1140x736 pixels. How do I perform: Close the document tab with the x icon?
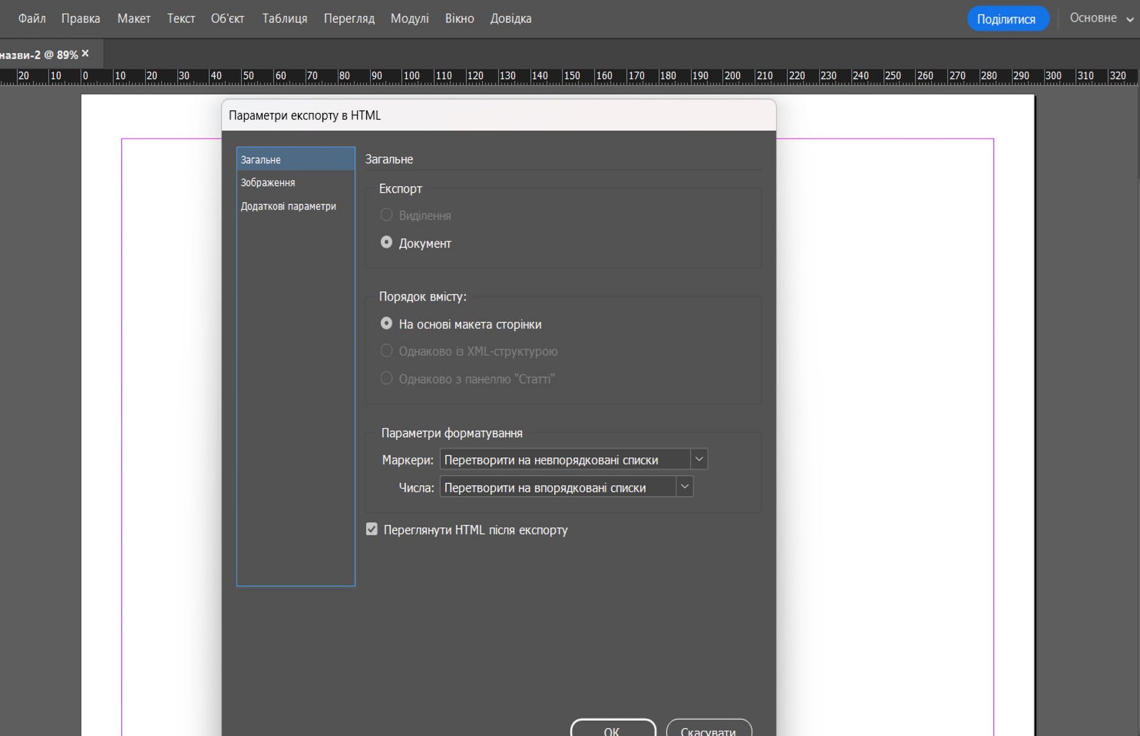(x=85, y=53)
